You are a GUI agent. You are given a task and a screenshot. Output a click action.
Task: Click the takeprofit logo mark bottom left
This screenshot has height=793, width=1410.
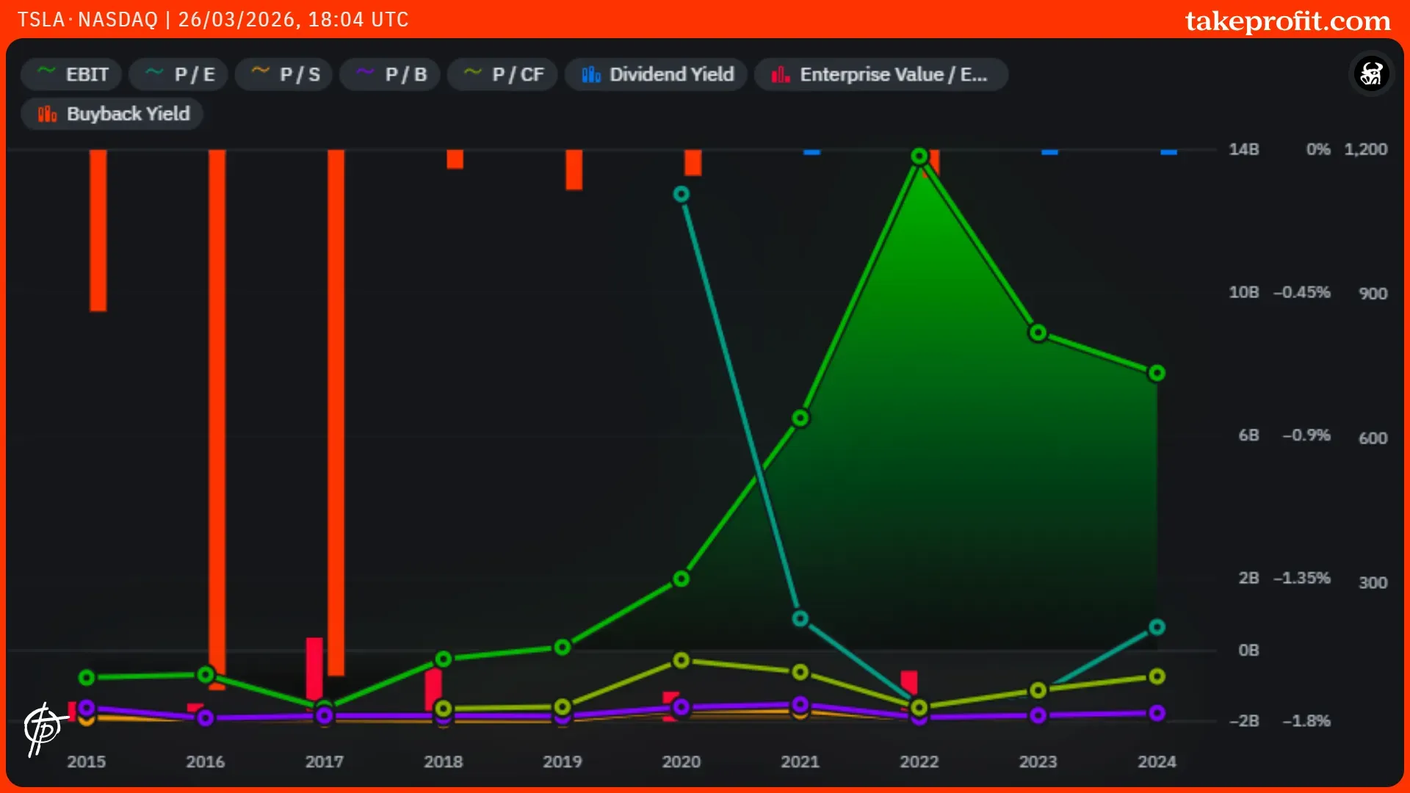coord(43,728)
